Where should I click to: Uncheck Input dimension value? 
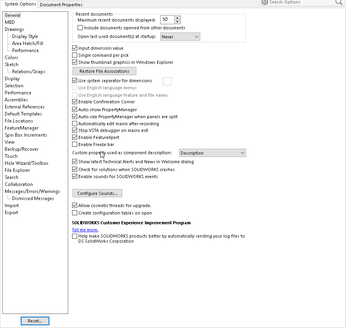(74, 48)
